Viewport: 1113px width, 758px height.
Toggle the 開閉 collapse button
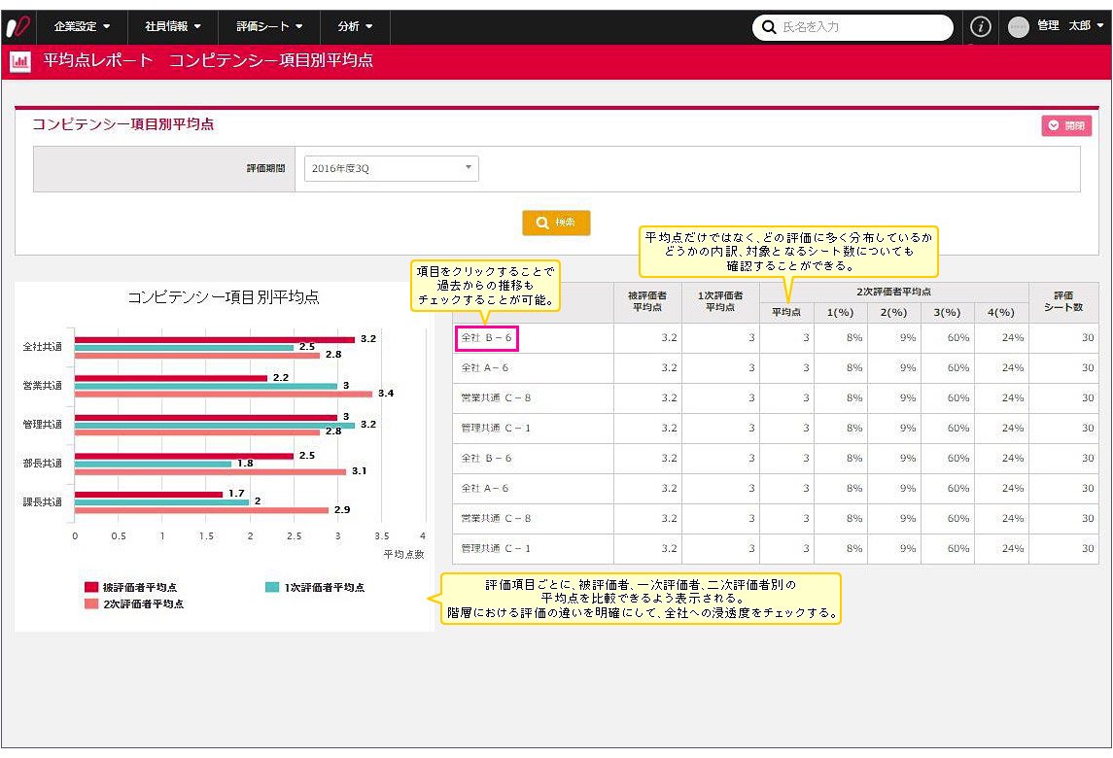[1066, 125]
